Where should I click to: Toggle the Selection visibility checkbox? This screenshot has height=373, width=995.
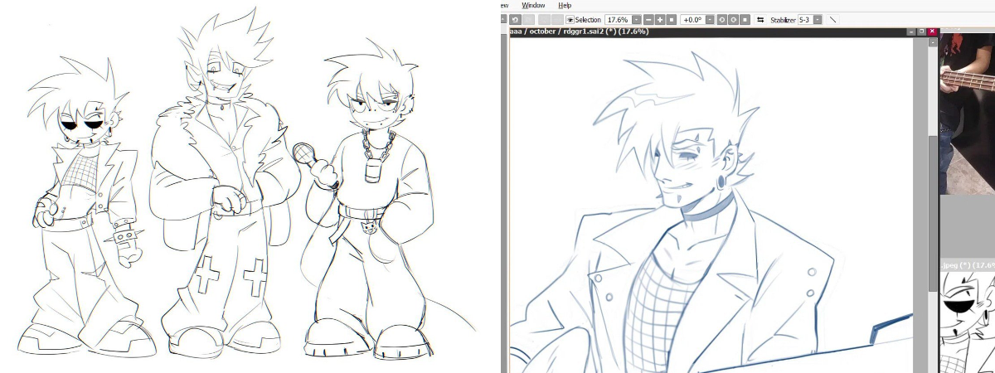tap(570, 19)
